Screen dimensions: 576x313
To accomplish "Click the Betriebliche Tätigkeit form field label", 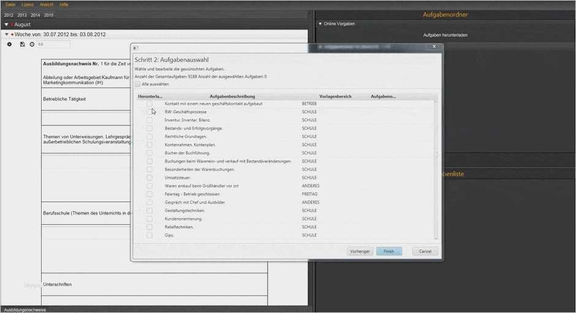I will 64,99.
